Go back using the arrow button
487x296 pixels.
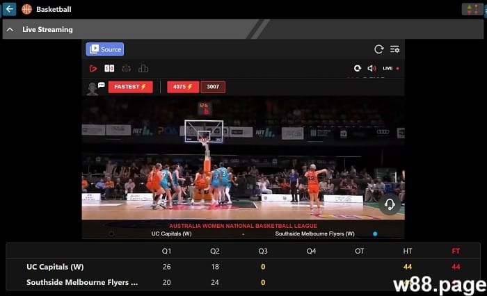[9, 9]
